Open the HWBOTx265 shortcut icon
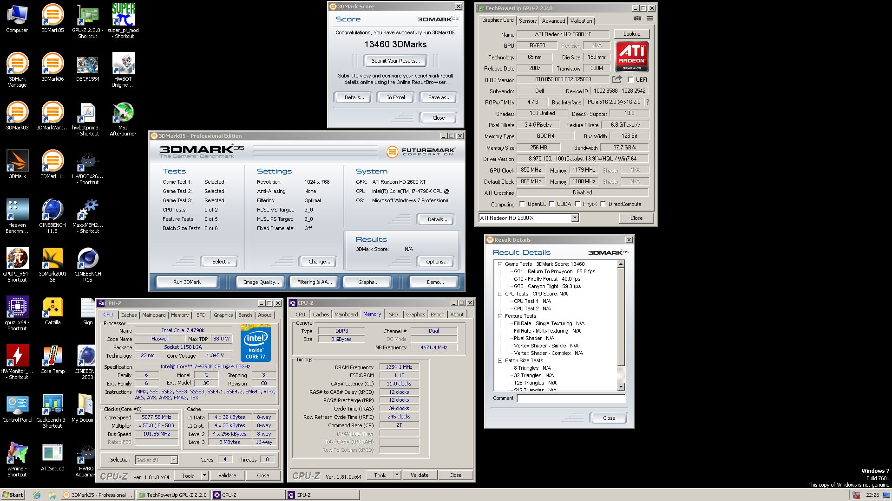This screenshot has width=892, height=501. [87, 168]
